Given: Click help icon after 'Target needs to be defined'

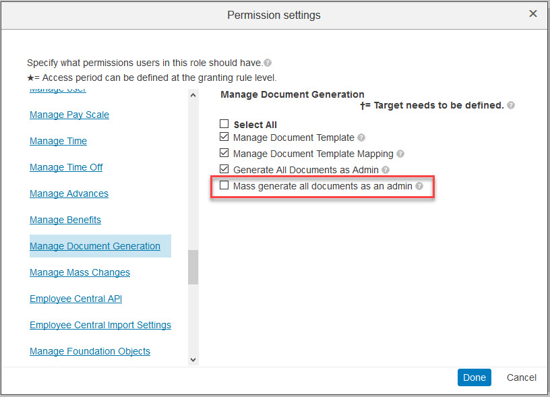Looking at the screenshot, I should tap(511, 105).
